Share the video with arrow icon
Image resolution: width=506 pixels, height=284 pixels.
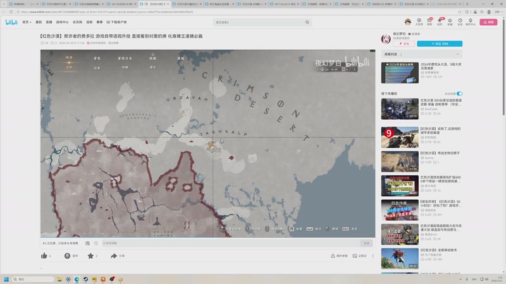pyautogui.click(x=114, y=256)
